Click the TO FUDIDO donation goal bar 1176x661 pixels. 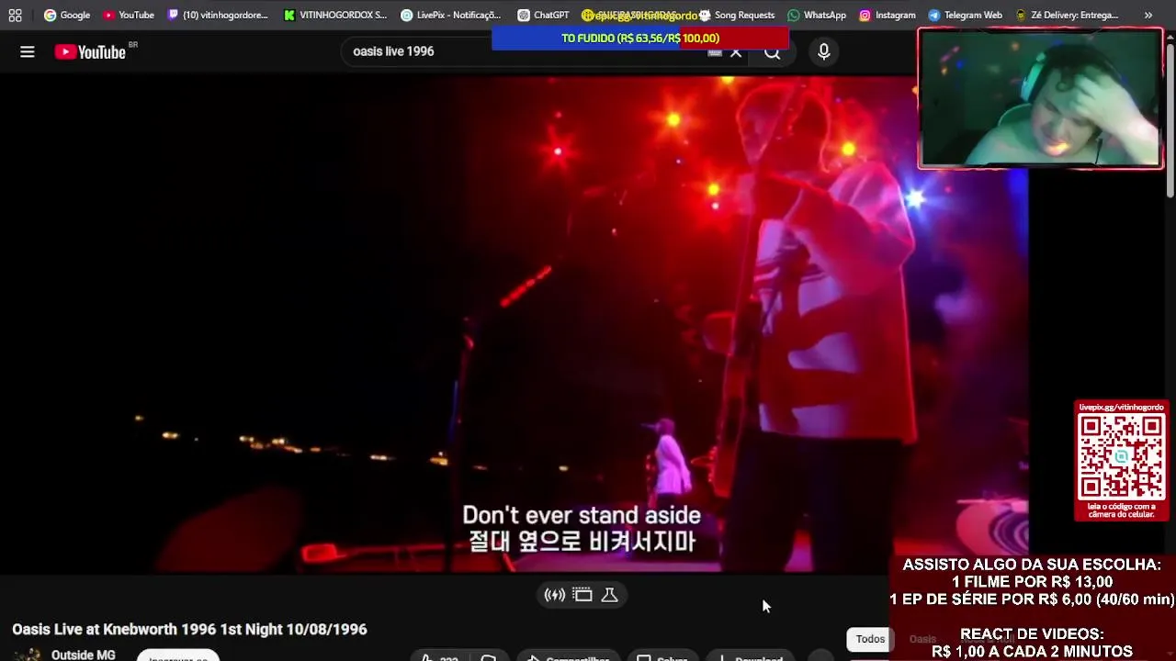(x=640, y=38)
